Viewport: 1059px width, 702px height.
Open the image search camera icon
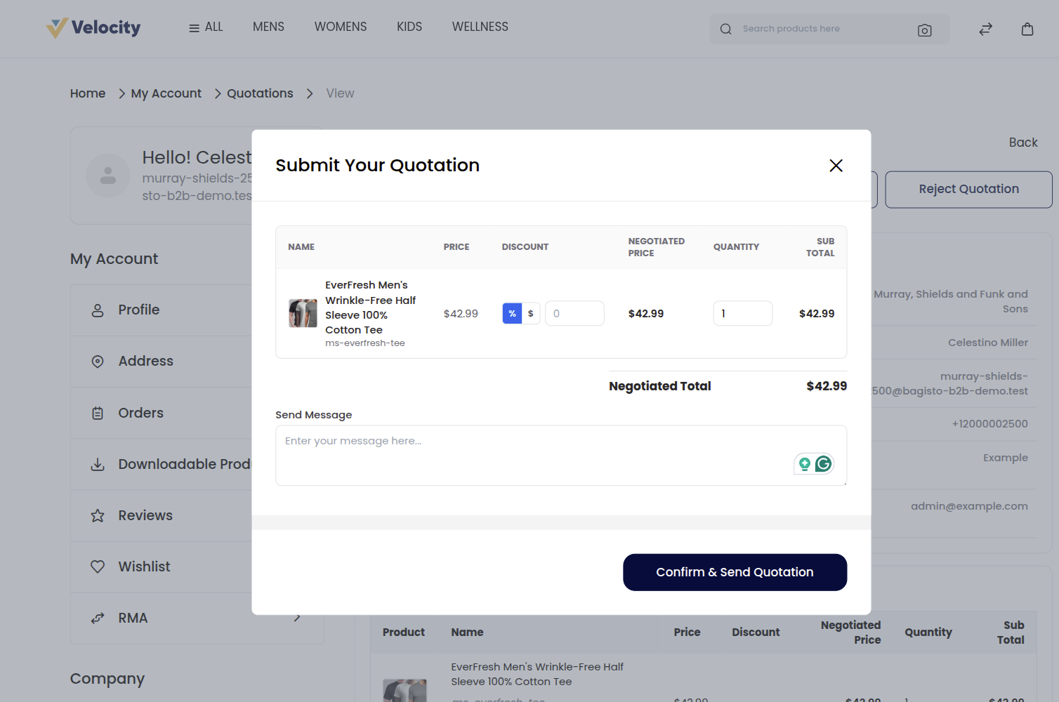924,30
